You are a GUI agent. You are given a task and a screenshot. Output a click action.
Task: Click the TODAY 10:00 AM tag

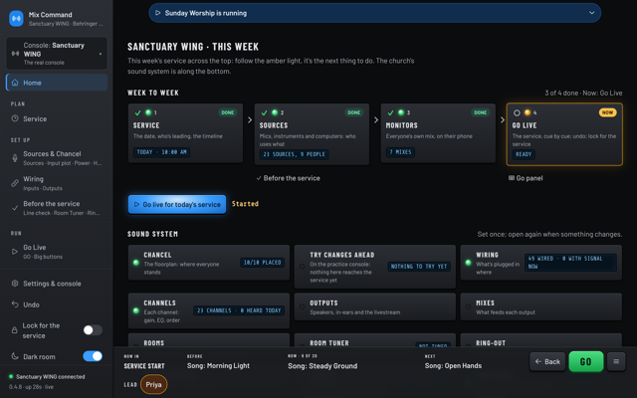pos(161,152)
